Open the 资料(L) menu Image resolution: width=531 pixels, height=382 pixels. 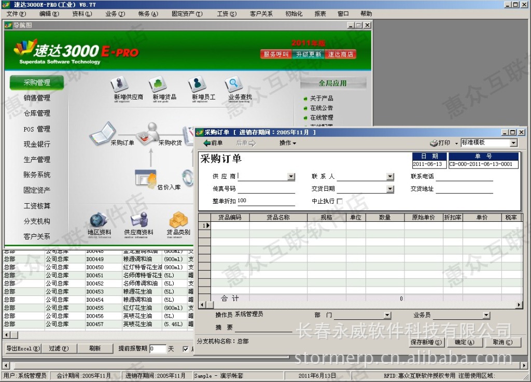[82, 14]
